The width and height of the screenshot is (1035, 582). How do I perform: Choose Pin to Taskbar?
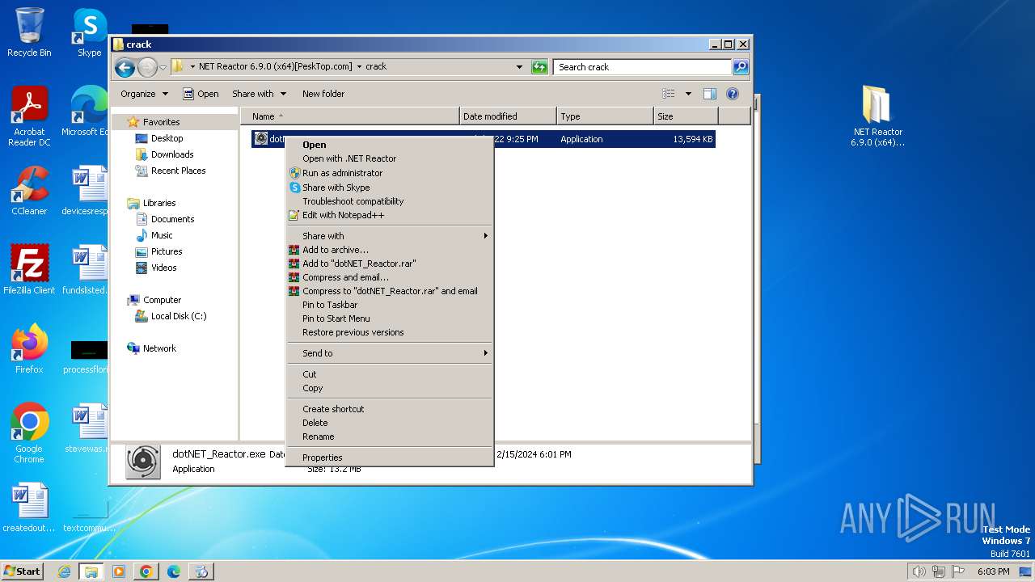tap(390, 305)
